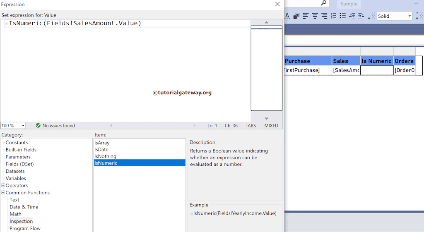The width and height of the screenshot is (424, 232).
Task: Click the TABS status entry
Action: click(x=251, y=126)
